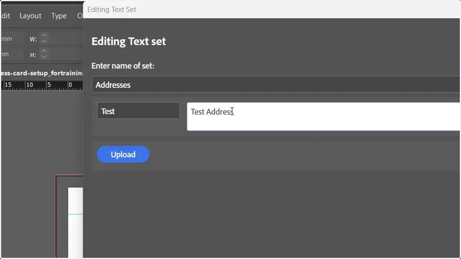Viewport: 461px width, 259px height.
Task: Open the partially visible Edit menu
Action: click(x=5, y=16)
